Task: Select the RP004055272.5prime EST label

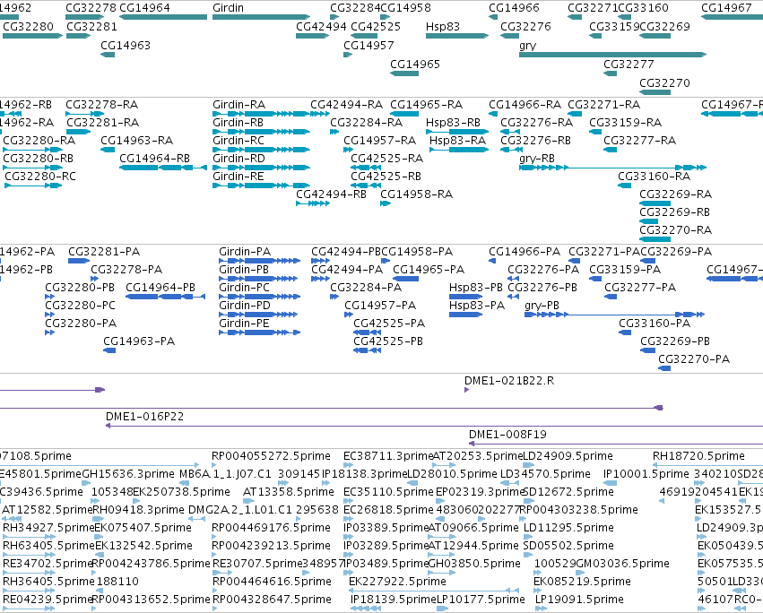Action: pyautogui.click(x=271, y=456)
